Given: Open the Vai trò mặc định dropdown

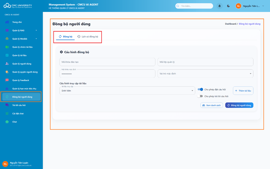Looking at the screenshot, I should pyautogui.click(x=205, y=74).
